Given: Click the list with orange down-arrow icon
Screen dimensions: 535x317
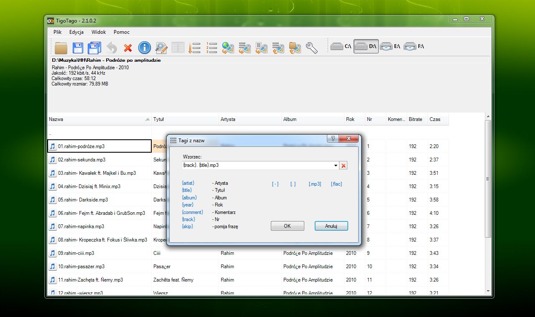Looking at the screenshot, I should click(195, 47).
